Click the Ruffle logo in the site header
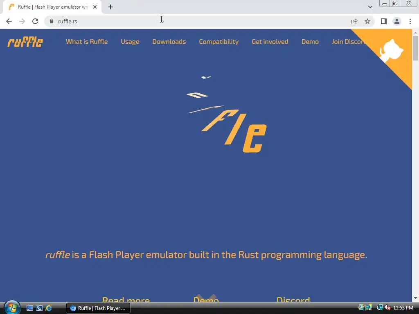This screenshot has height=314, width=419. click(25, 42)
